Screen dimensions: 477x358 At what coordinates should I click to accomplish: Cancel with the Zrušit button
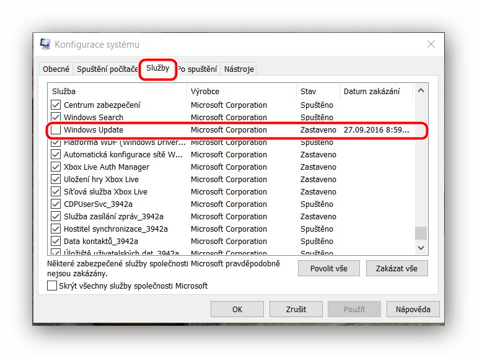(296, 309)
